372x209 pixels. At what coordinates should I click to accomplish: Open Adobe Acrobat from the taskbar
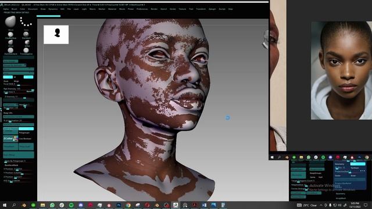tap(195, 205)
